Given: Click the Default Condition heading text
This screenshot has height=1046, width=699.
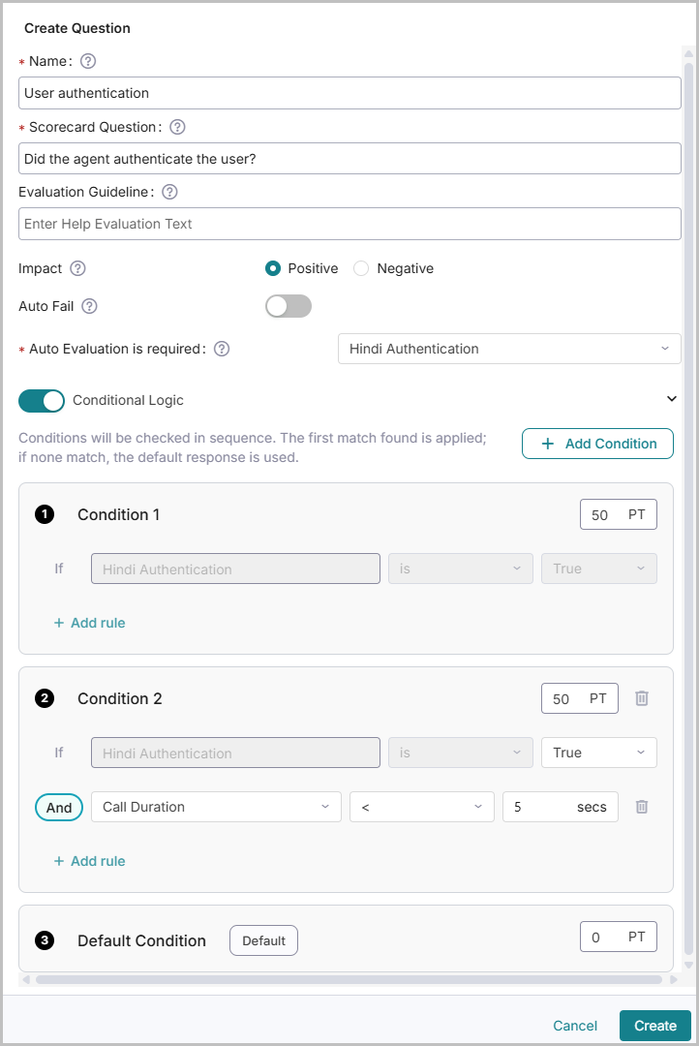Looking at the screenshot, I should pos(141,940).
